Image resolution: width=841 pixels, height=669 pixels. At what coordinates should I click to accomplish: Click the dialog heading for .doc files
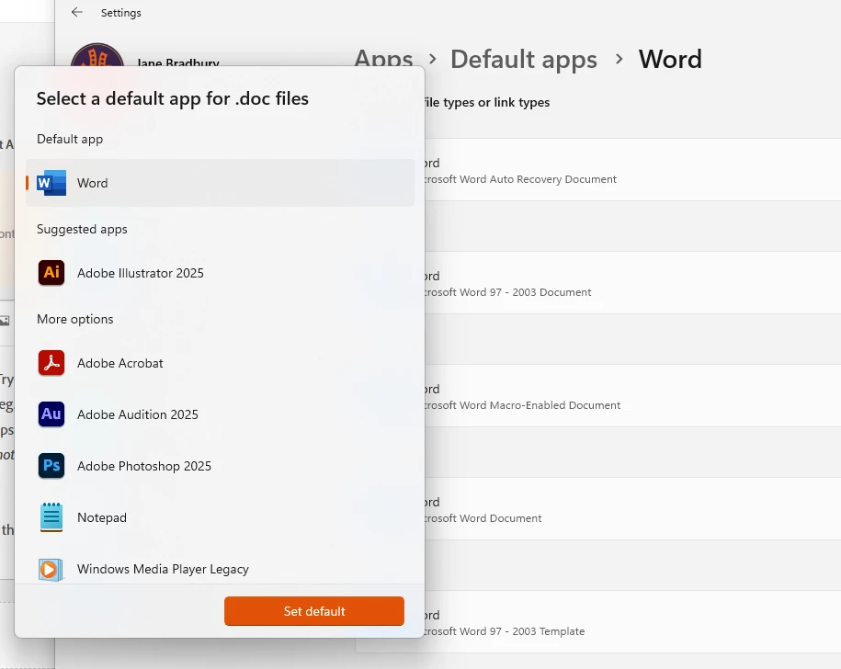173,98
